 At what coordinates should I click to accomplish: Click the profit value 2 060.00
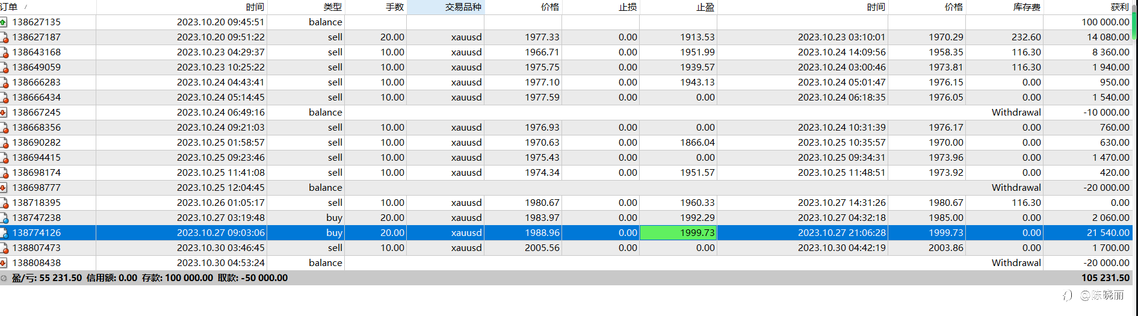coord(1111,218)
